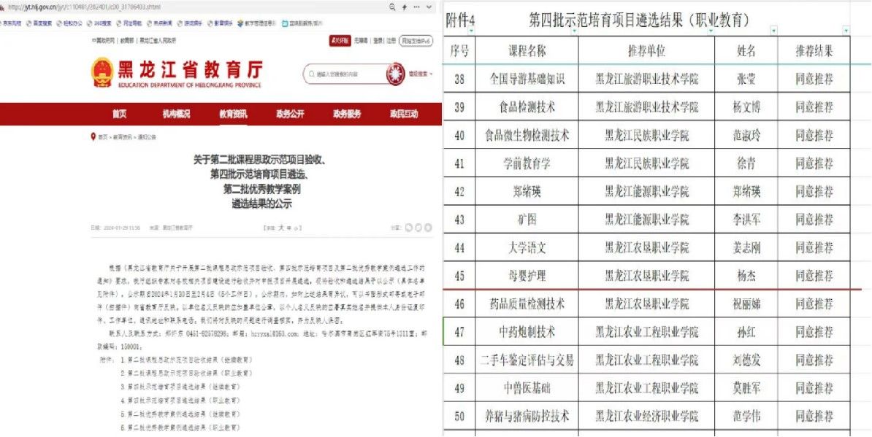Screen dimensions: 872x437
Task: Open the 黑龙江省人民政府 link
Action: coord(157,41)
